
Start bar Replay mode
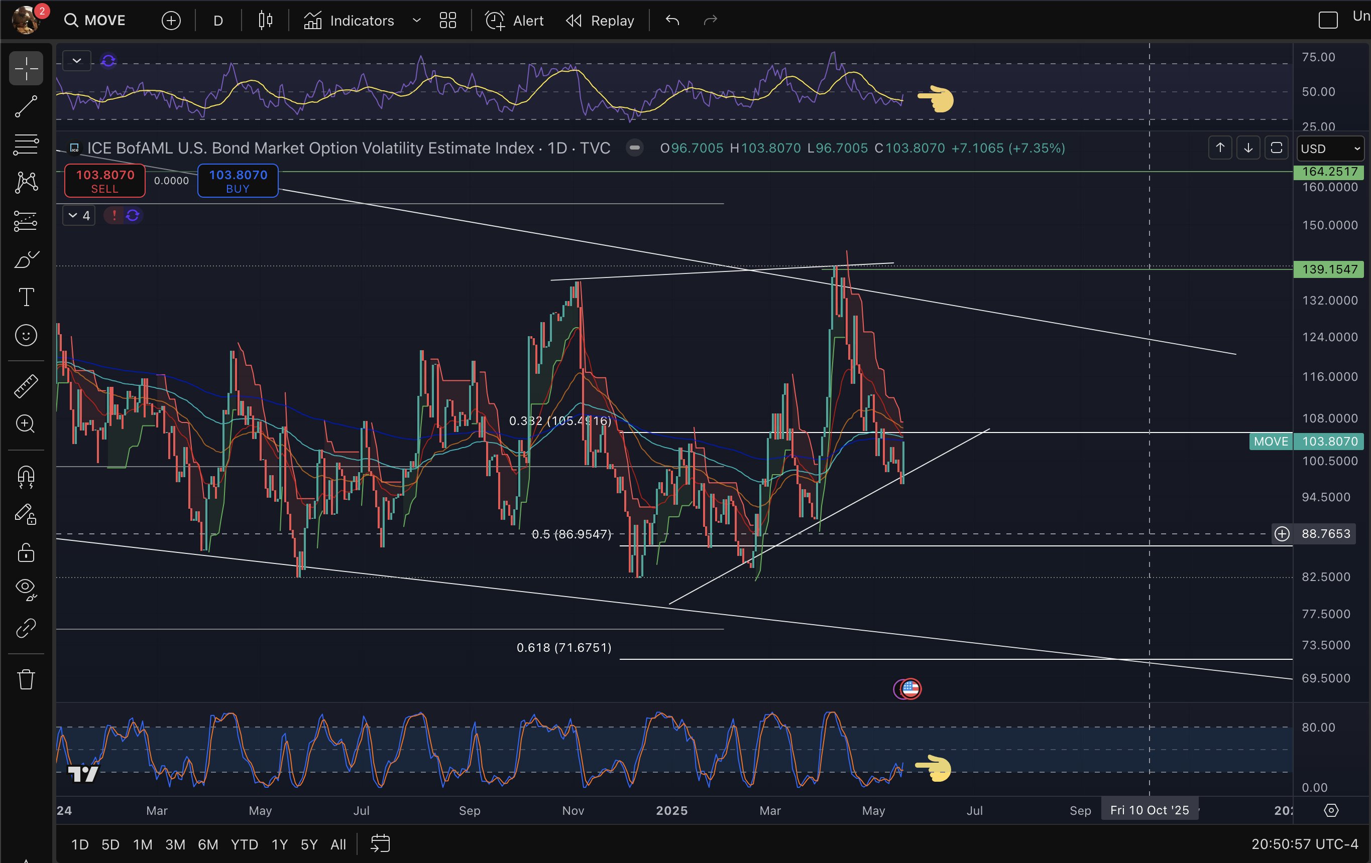point(600,21)
